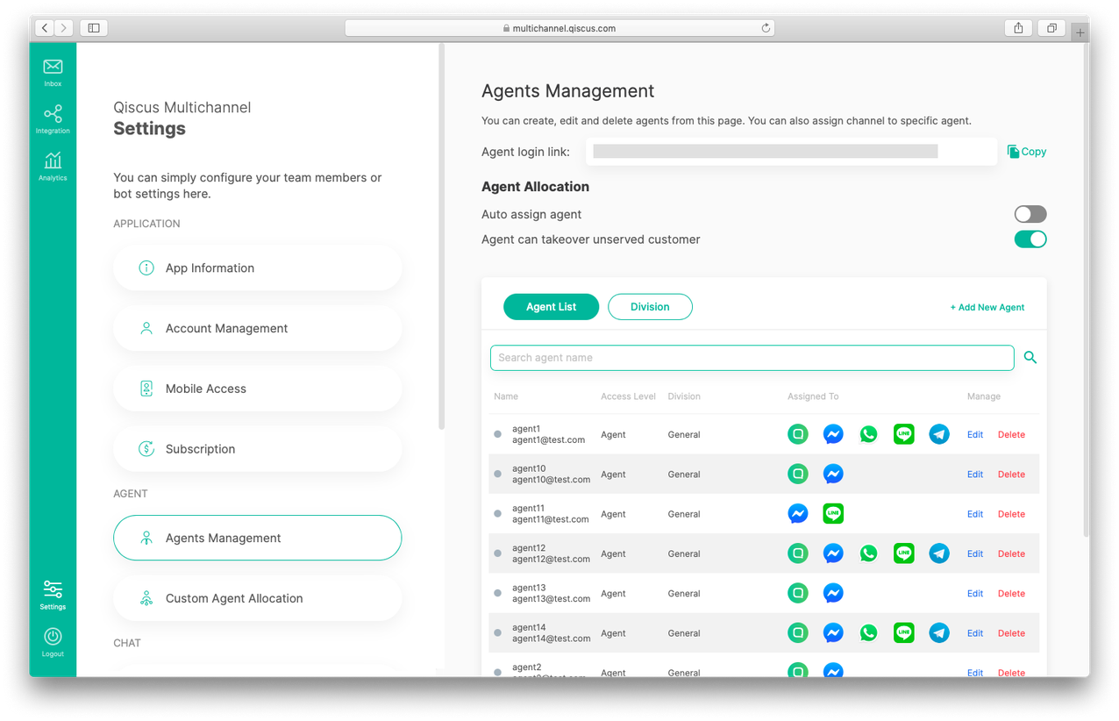Go to the Integration sidebar icon
This screenshot has height=721, width=1119.
click(53, 118)
